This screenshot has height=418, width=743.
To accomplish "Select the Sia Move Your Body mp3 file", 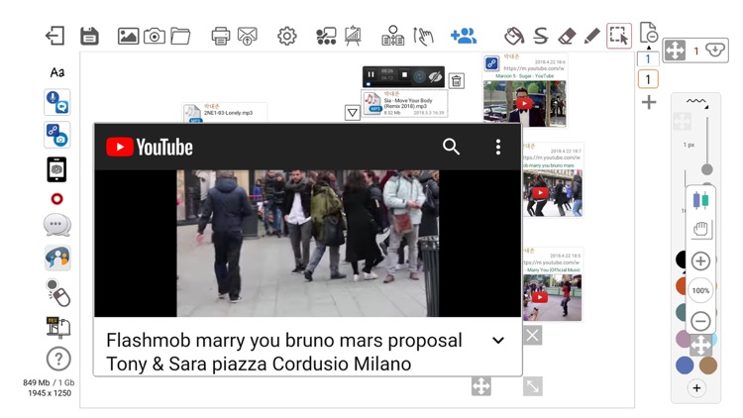I will pyautogui.click(x=404, y=103).
